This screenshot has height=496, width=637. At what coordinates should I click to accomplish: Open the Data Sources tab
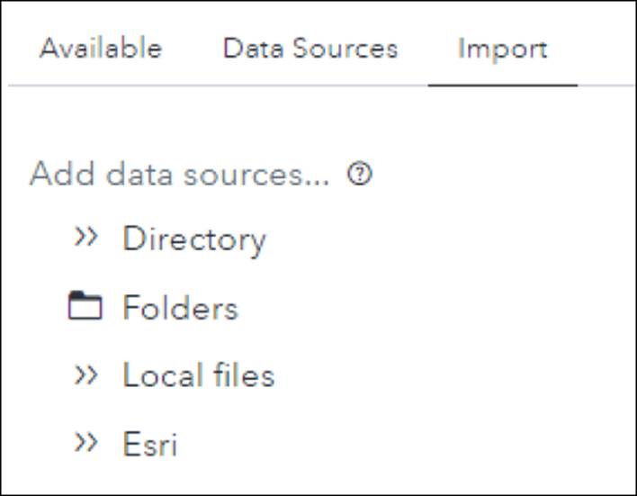pyautogui.click(x=310, y=49)
